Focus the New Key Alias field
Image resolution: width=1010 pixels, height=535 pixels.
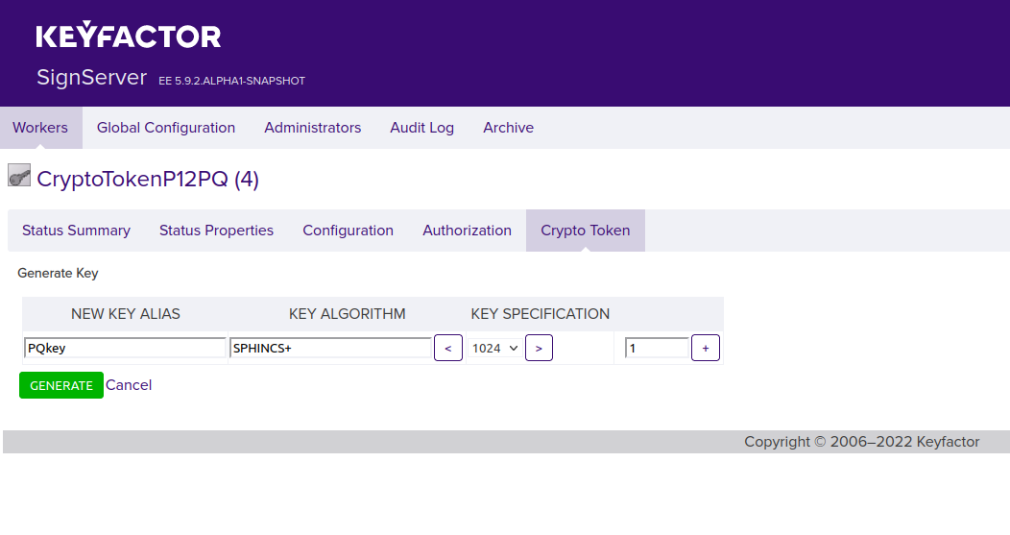pyautogui.click(x=125, y=348)
